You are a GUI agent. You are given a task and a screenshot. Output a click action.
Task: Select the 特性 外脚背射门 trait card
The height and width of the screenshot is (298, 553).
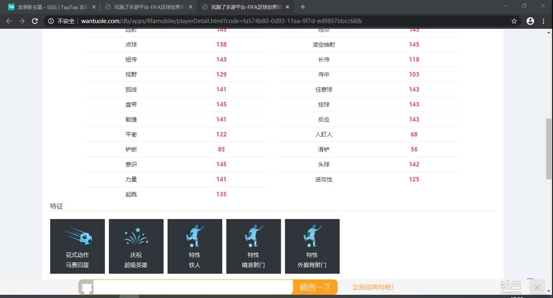coord(312,246)
